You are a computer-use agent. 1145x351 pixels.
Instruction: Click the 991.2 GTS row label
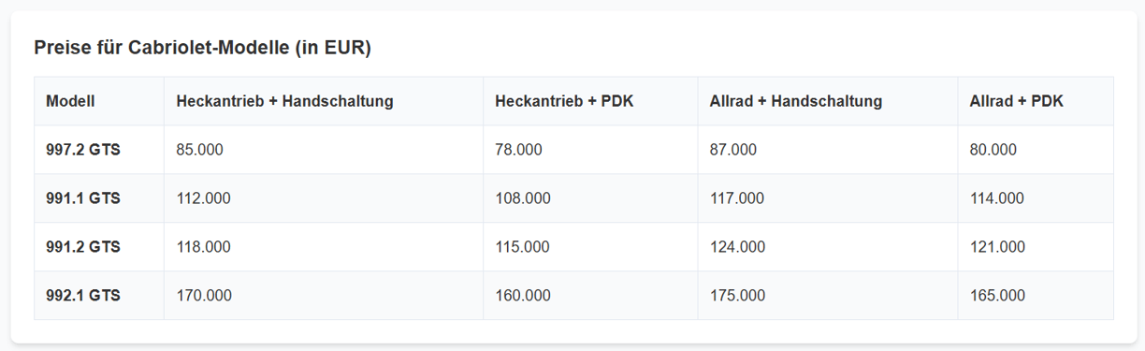pyautogui.click(x=83, y=247)
